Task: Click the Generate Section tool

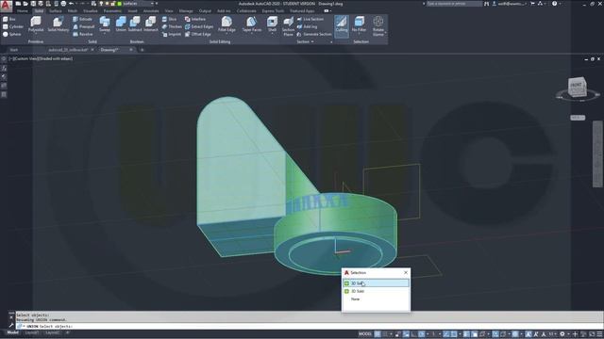Action: tap(314, 34)
